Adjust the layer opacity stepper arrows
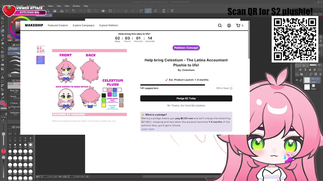 point(321,65)
